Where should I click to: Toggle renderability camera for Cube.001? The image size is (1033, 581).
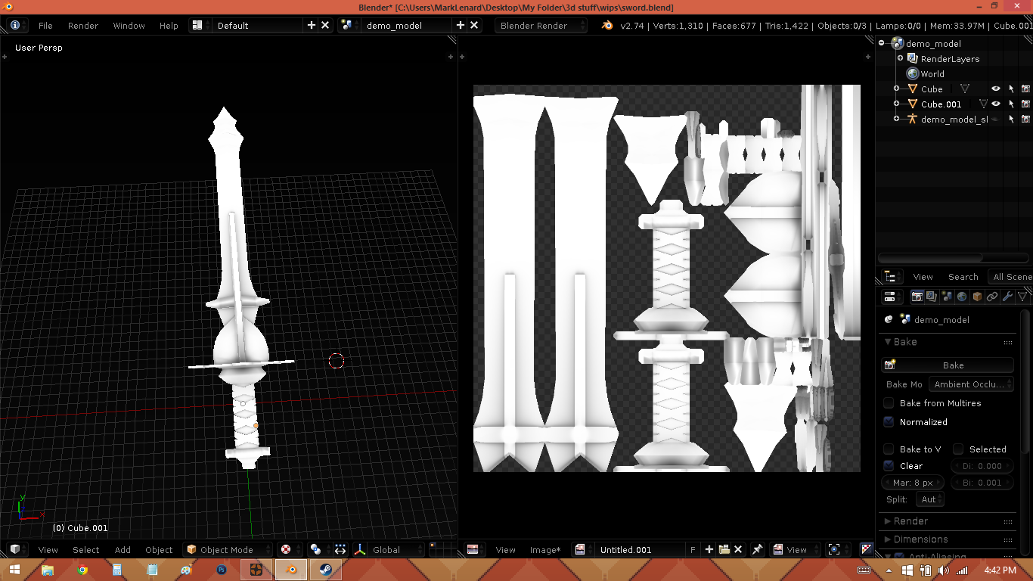pos(1025,104)
